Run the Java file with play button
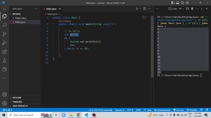Image resolution: width=211 pixels, height=118 pixels. point(137,9)
